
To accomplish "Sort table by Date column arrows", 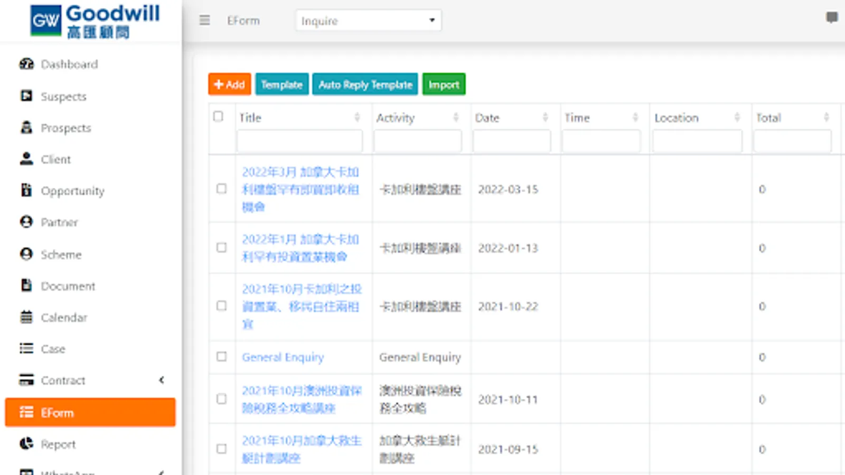I will coord(546,117).
